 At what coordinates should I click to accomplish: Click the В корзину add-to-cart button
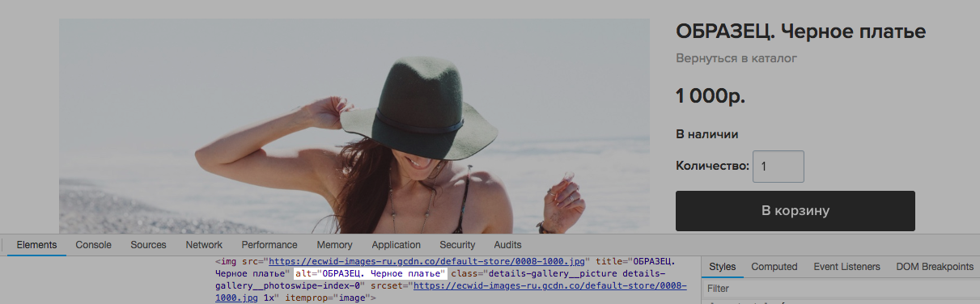point(795,211)
